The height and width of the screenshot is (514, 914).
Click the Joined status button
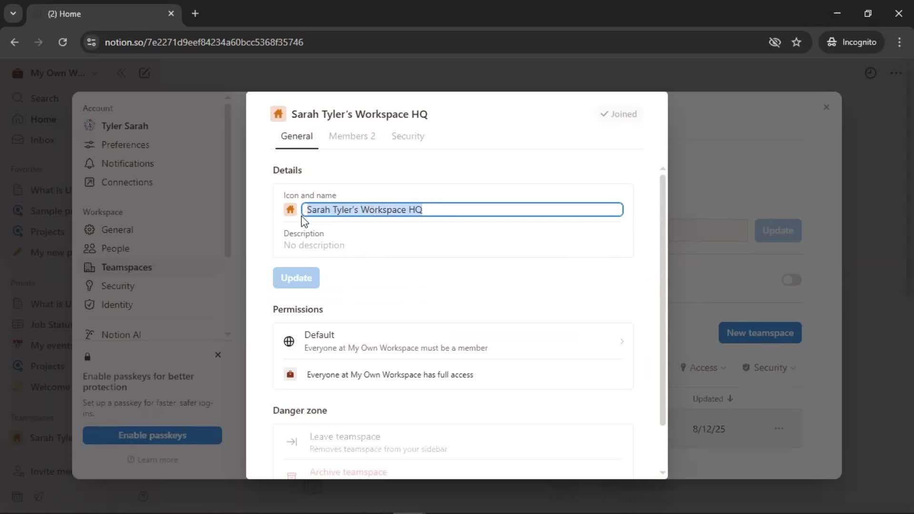[x=618, y=114]
